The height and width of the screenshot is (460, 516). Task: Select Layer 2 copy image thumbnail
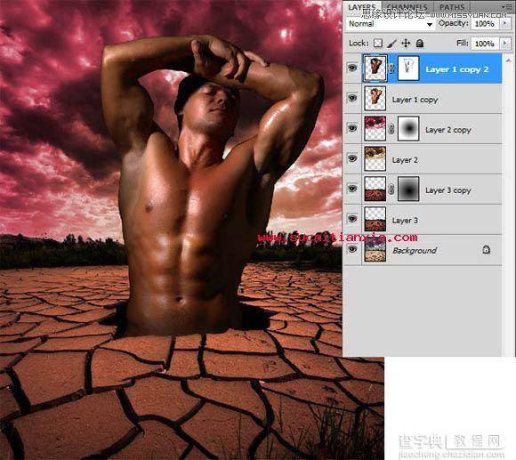(x=375, y=128)
